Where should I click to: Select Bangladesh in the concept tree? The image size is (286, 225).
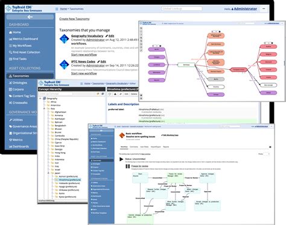60,126
